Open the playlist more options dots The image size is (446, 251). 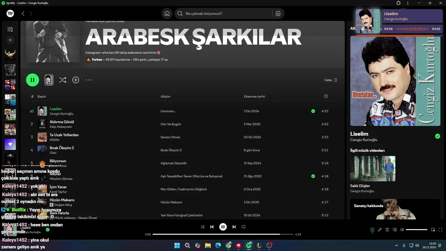89,80
